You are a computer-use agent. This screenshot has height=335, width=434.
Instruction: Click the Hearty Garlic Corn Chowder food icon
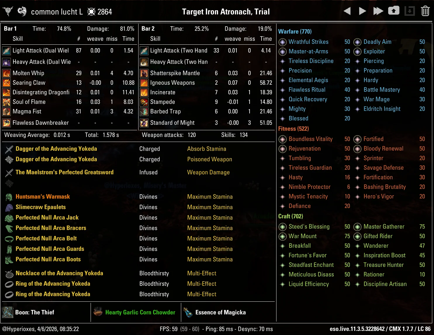98,312
